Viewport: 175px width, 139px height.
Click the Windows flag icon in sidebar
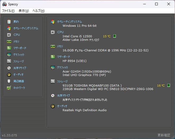[x=9, y=28]
